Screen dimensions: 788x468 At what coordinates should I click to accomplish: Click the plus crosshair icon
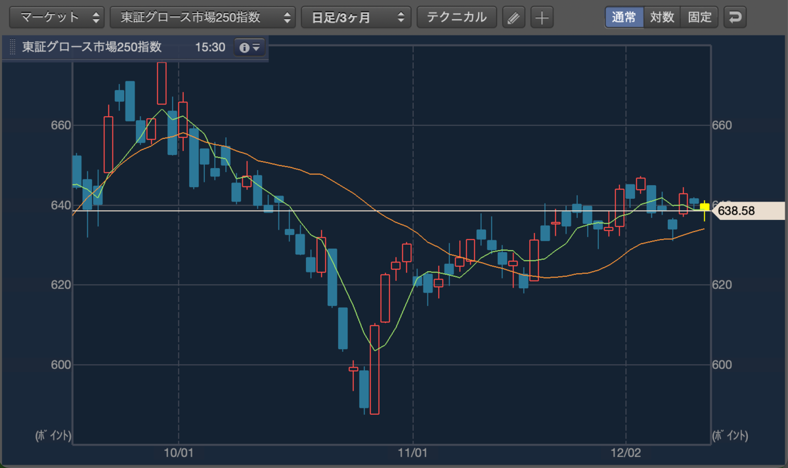(542, 18)
